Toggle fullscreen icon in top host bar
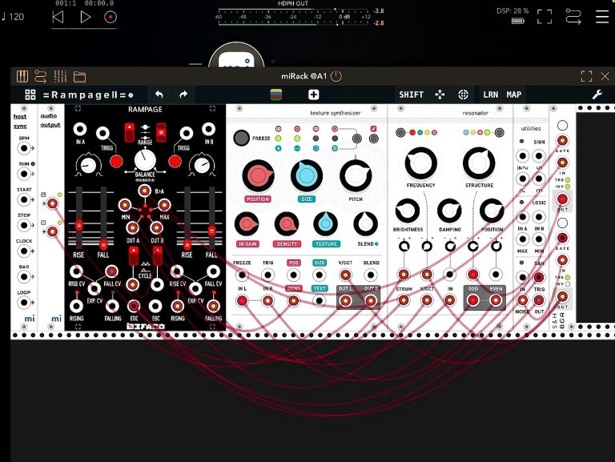The width and height of the screenshot is (615, 462). point(544,17)
